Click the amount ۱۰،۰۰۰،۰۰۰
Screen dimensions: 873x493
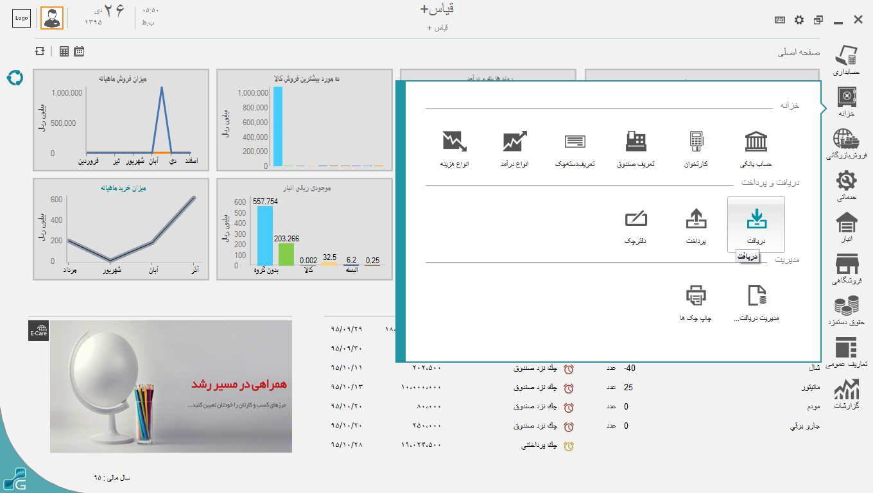(x=421, y=387)
